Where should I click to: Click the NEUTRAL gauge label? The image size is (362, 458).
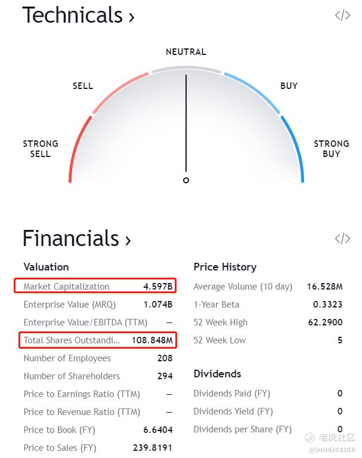(186, 52)
